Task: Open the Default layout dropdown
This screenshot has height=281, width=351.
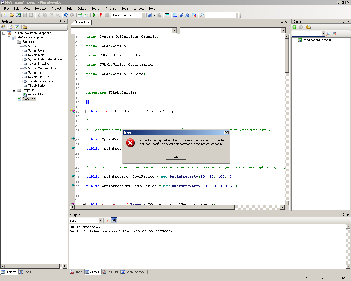Action: pyautogui.click(x=143, y=15)
